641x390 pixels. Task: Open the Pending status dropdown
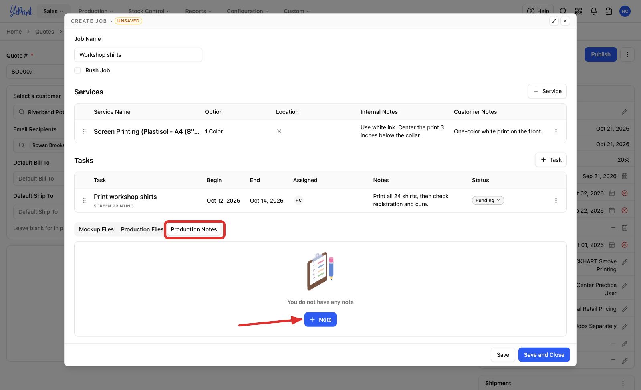[x=488, y=200]
